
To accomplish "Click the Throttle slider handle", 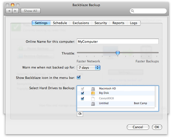I will 118,53.
